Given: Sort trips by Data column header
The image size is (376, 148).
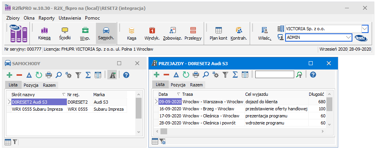Looking at the screenshot, I should tap(170, 94).
